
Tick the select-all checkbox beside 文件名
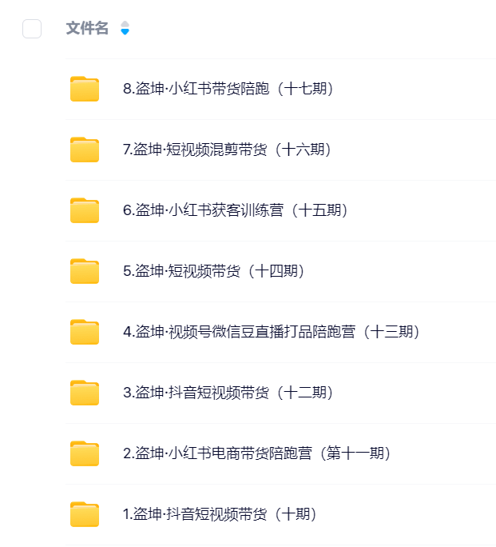(32, 29)
